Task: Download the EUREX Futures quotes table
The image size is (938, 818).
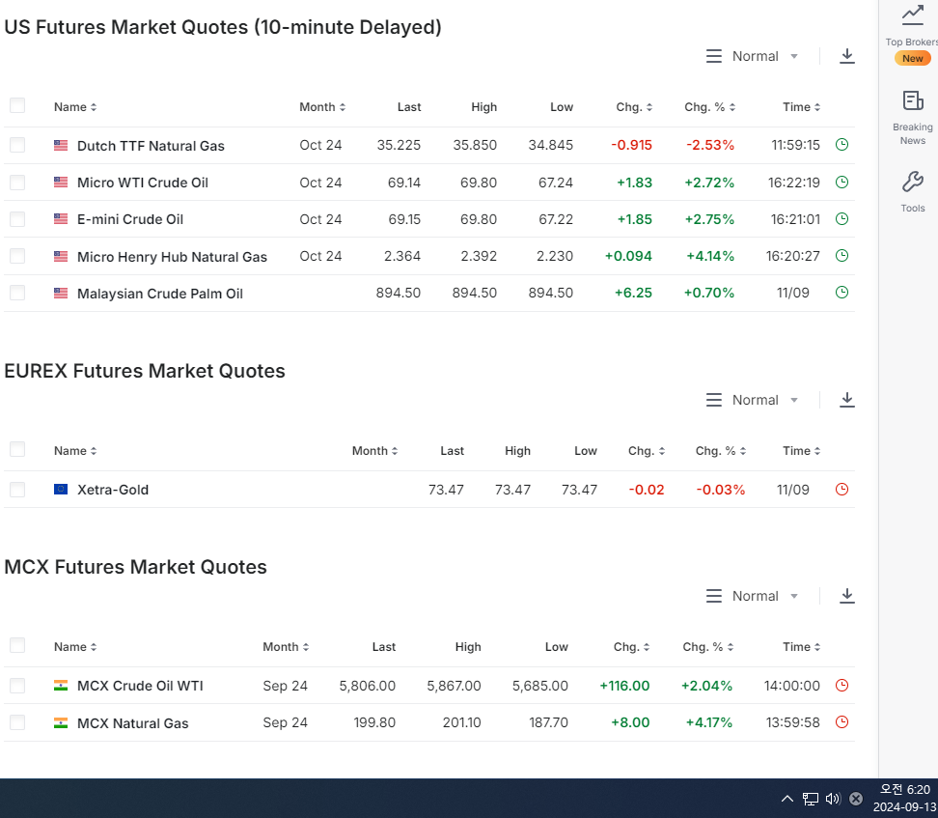Action: coord(846,400)
